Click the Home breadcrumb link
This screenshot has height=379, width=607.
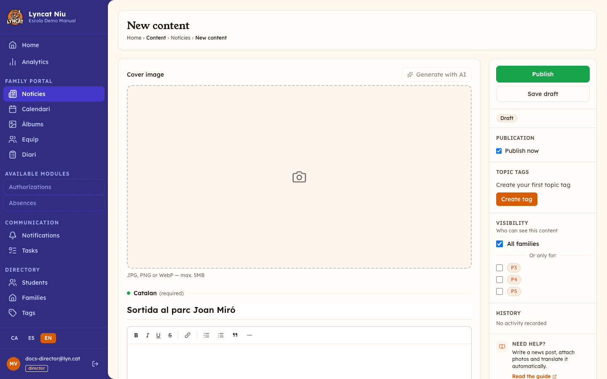pyautogui.click(x=134, y=38)
